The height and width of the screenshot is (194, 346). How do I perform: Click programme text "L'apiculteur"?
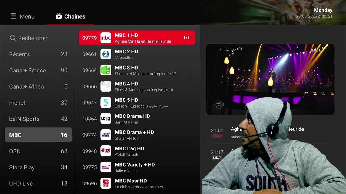pyautogui.click(x=125, y=58)
